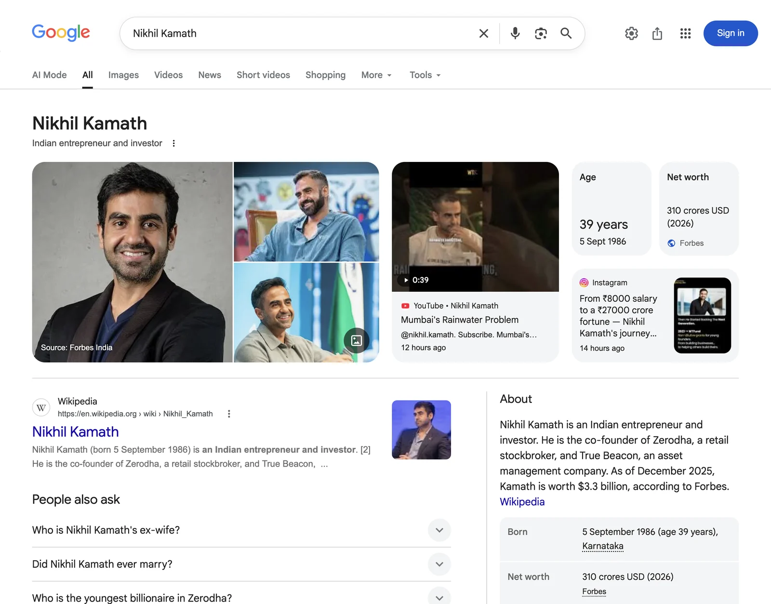Click the "12 hours ago" video timestamp
Viewport: 771px width, 604px height.
click(424, 348)
